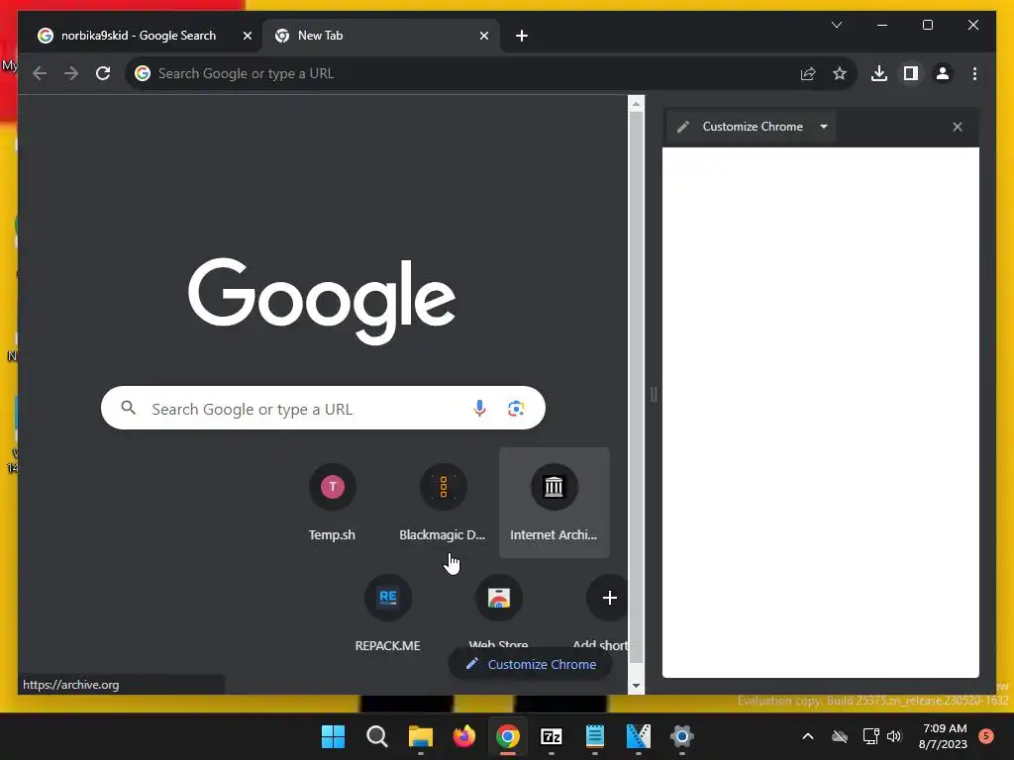Go back using the browser back arrow

tap(40, 73)
